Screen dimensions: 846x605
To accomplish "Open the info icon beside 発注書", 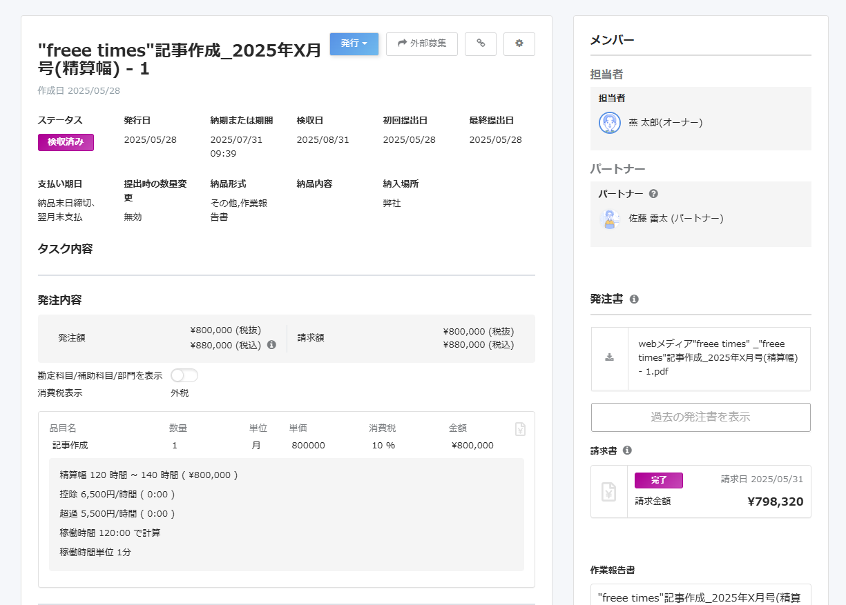I will (x=633, y=299).
